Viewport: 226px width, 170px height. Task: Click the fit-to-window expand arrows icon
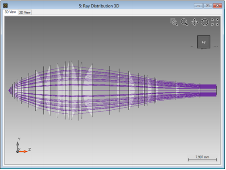pos(215,22)
